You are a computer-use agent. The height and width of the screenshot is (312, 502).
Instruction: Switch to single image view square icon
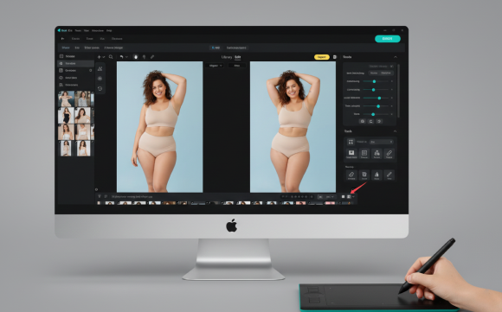coord(344,197)
